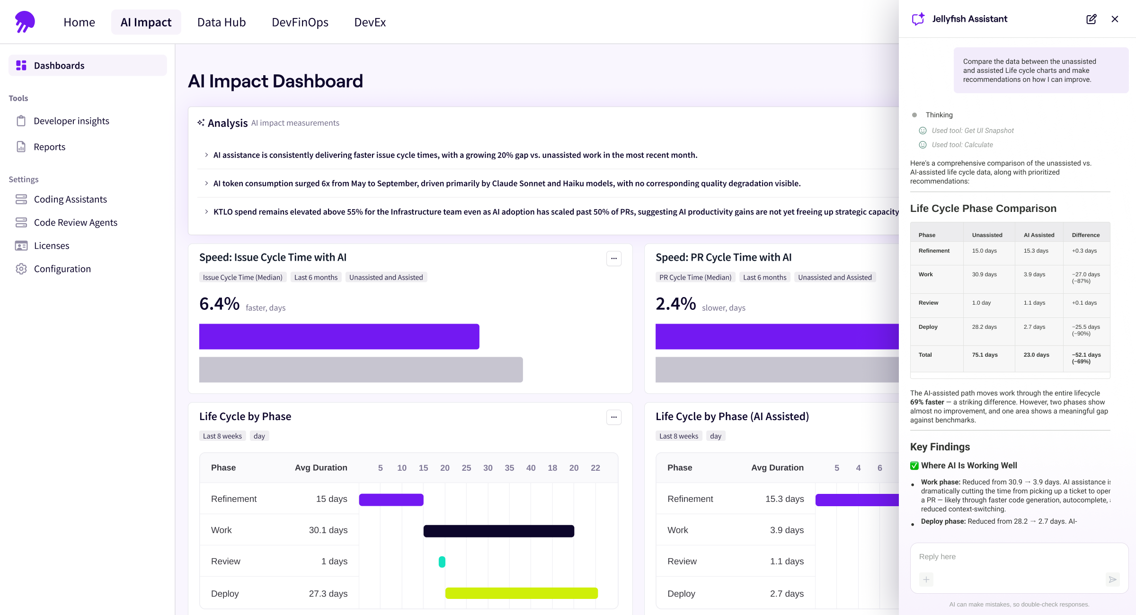Open the Home tab

79,22
